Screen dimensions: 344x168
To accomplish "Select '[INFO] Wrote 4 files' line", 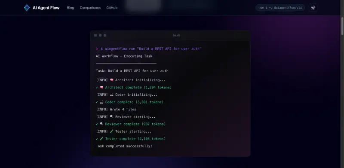I will [x=116, y=109].
